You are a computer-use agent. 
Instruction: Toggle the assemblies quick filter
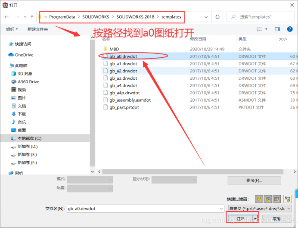[x=268, y=199]
